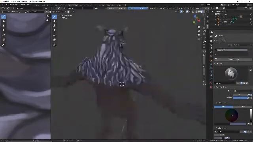This screenshot has width=253, height=142.
Task: Click the brush name field under the preview
Action: [x=225, y=83]
